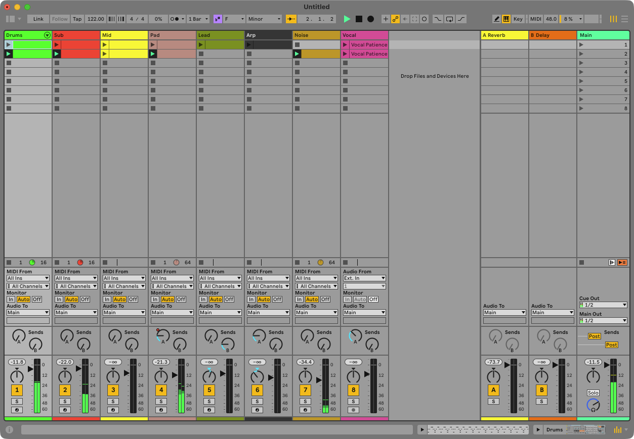
Task: Open the quantization 1 Bar dropdown
Action: click(197, 19)
